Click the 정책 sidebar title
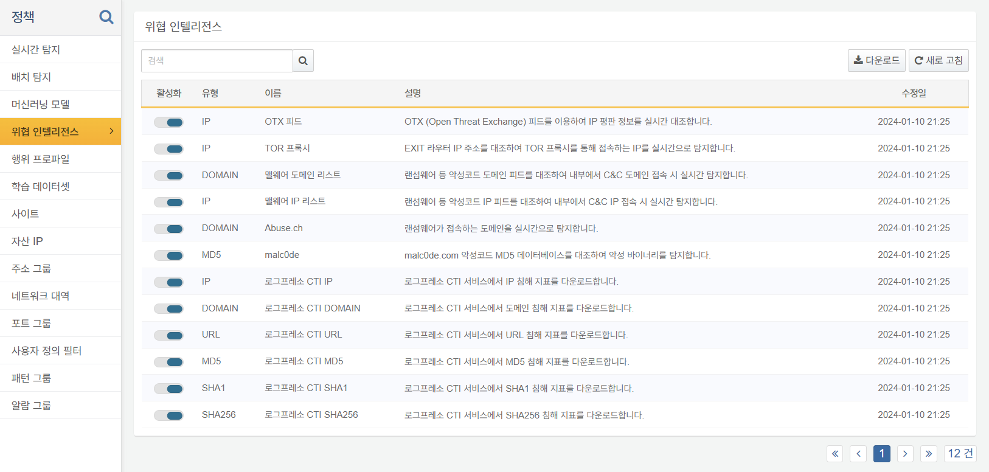 23,17
